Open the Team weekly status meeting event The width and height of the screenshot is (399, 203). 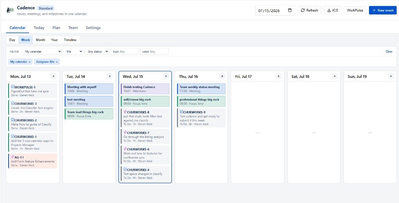(201, 89)
